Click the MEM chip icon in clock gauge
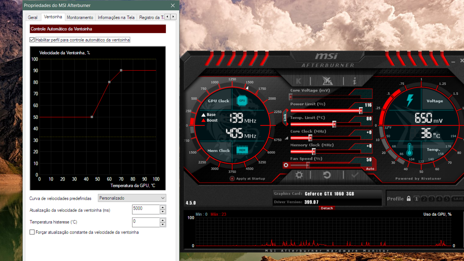 [242, 150]
